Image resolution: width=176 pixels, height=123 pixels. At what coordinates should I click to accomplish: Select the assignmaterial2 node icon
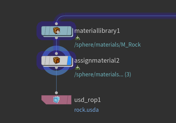56,60
